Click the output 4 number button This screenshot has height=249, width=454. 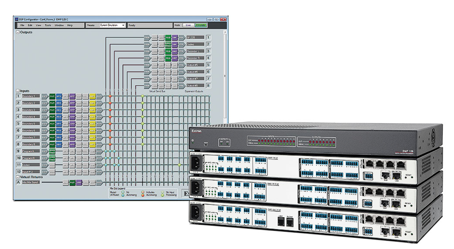coord(208,58)
